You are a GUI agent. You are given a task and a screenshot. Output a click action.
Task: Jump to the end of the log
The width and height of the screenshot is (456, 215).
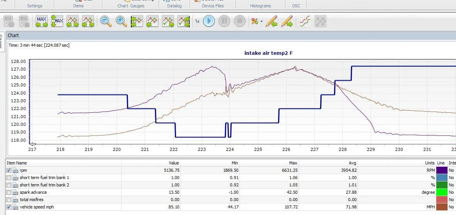click(x=184, y=21)
